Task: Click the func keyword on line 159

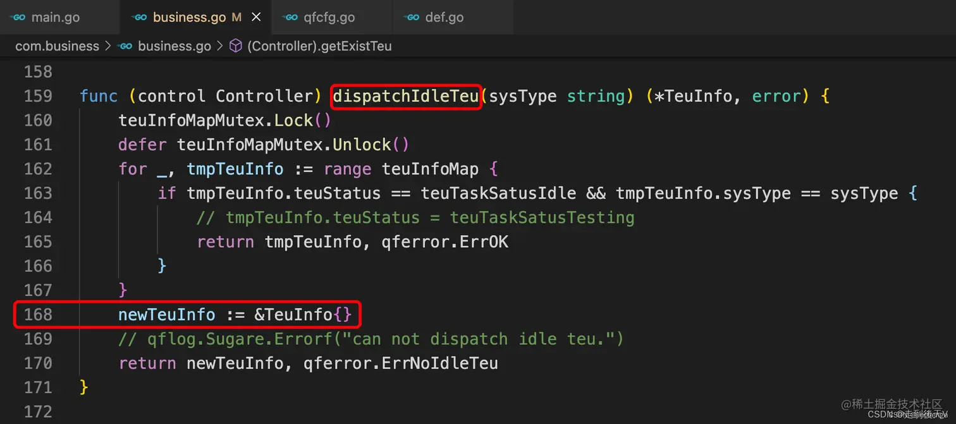Action: pyautogui.click(x=99, y=97)
